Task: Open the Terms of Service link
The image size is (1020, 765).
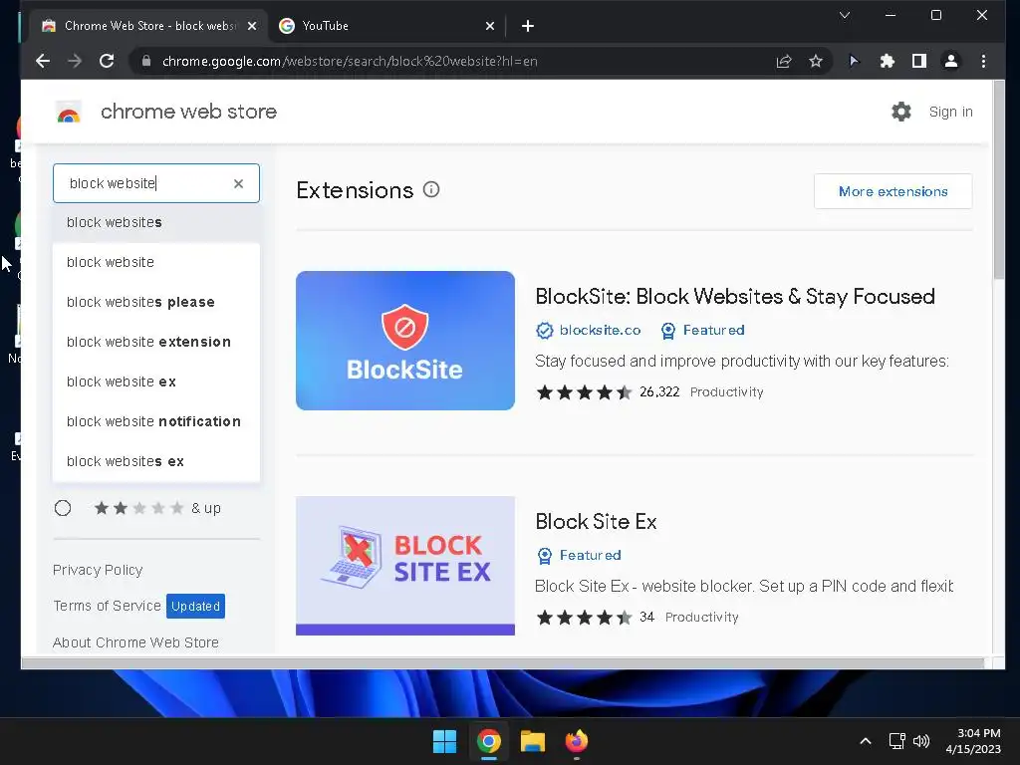Action: [107, 606]
